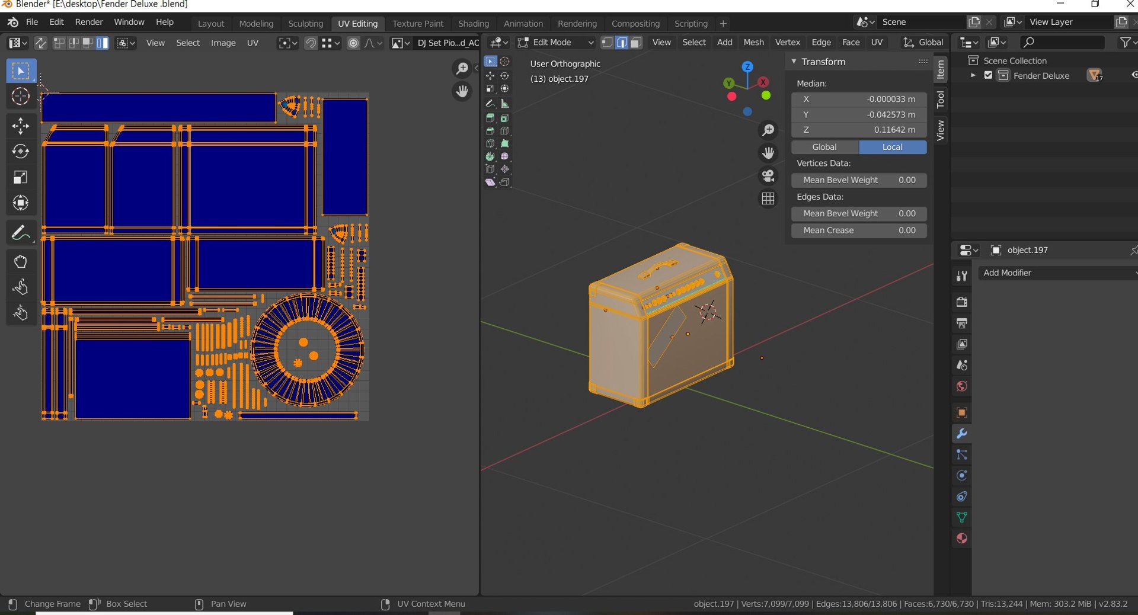Image resolution: width=1138 pixels, height=615 pixels.
Task: Open the Modifier properties tab
Action: tap(961, 434)
